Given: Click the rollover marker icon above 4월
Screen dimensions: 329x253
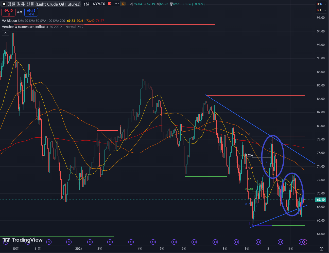Looking at the screenshot, I should click(131, 242).
